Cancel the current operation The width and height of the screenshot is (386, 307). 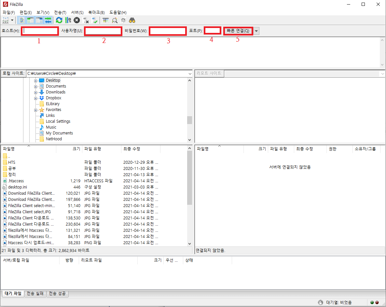pyautogui.click(x=77, y=20)
